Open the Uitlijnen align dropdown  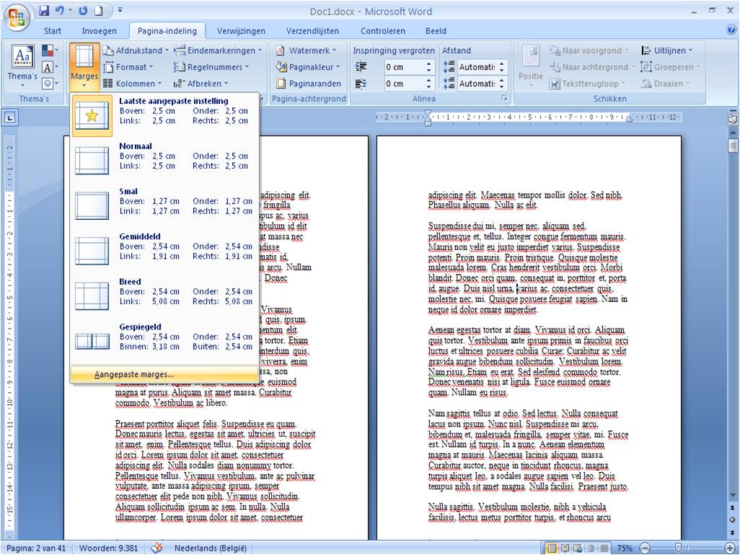pyautogui.click(x=667, y=50)
